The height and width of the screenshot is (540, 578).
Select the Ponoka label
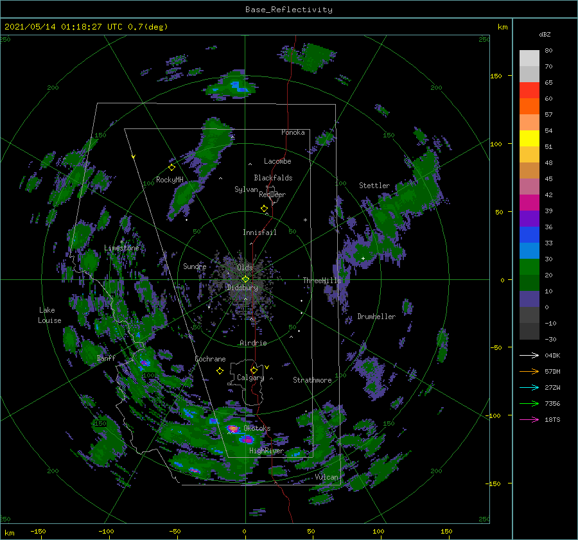tap(293, 132)
